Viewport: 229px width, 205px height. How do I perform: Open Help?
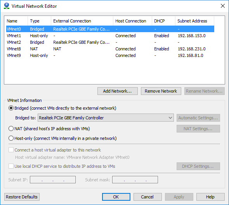210,197
